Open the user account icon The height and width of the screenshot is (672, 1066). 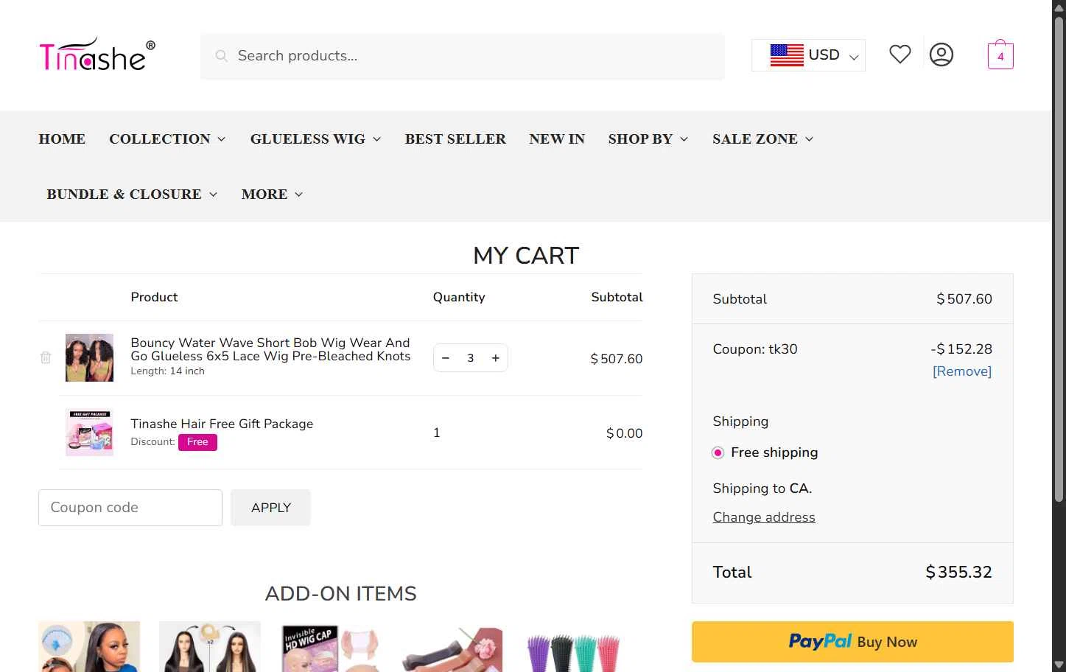pos(941,55)
